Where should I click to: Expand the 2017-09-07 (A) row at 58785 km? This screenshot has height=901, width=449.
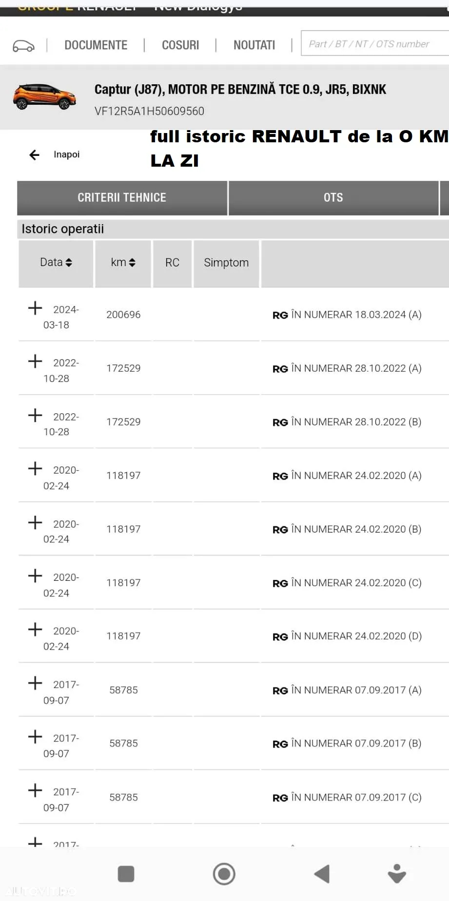[x=35, y=683]
